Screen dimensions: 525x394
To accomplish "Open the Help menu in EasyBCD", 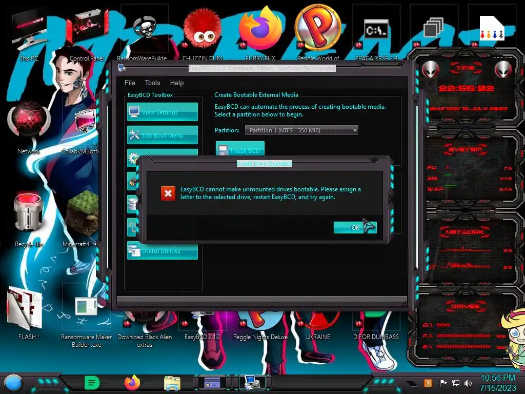I will coord(177,83).
